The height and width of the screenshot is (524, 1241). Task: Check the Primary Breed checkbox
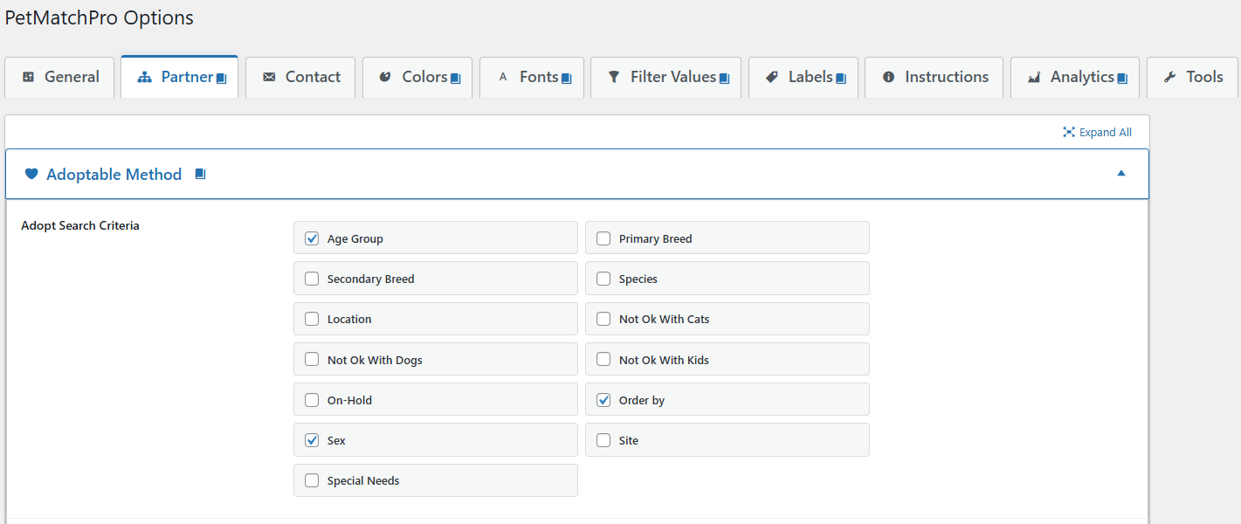(603, 238)
